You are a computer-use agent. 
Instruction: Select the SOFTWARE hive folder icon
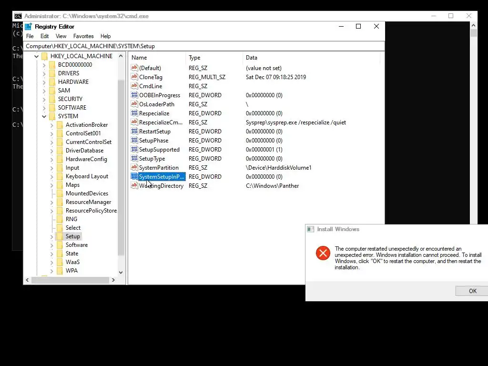coord(52,107)
